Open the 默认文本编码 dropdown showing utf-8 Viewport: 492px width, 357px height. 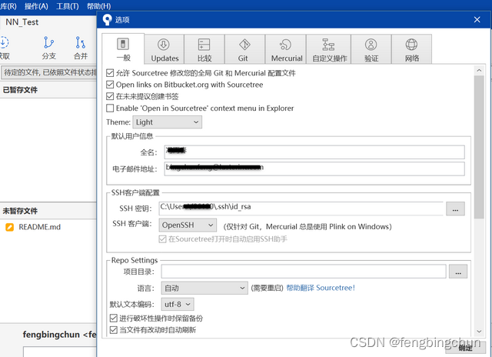tap(178, 304)
